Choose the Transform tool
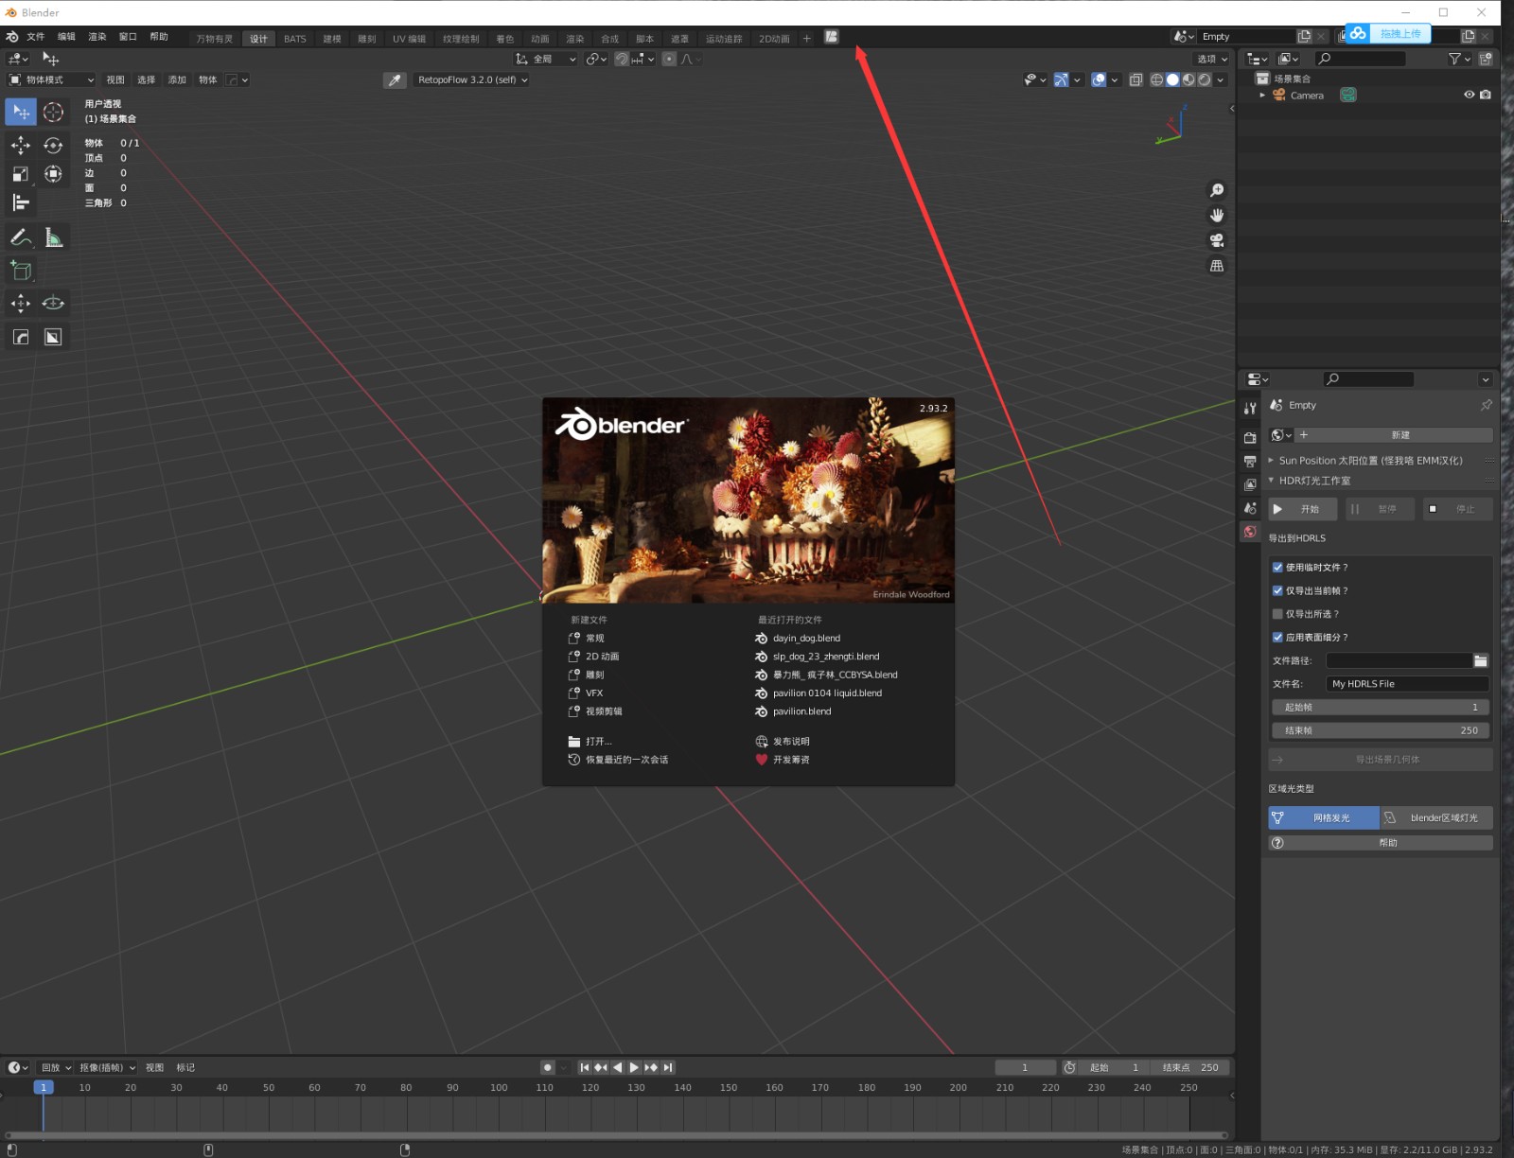 [x=53, y=174]
